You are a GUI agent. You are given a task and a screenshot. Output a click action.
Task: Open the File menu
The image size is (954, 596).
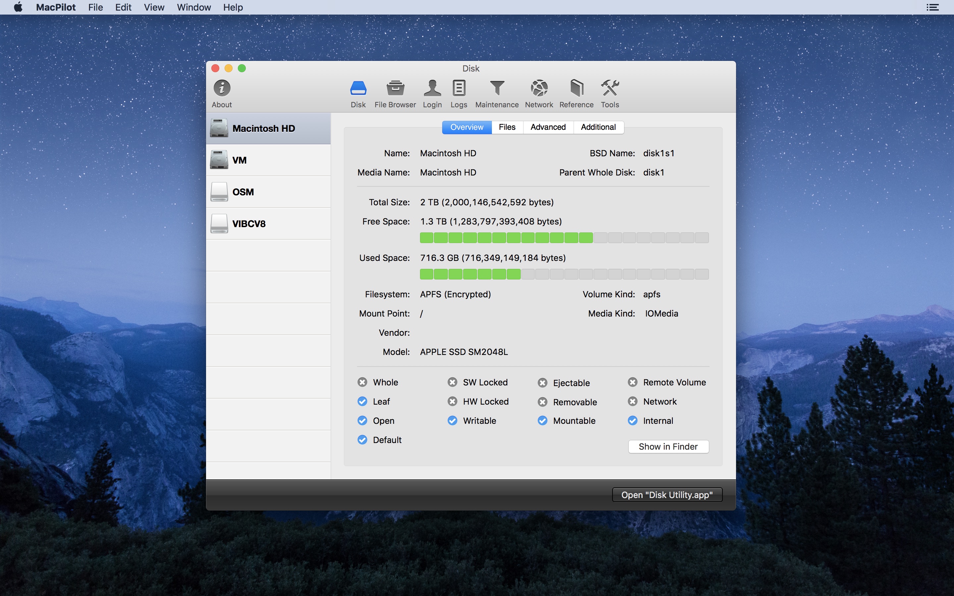[x=95, y=7]
